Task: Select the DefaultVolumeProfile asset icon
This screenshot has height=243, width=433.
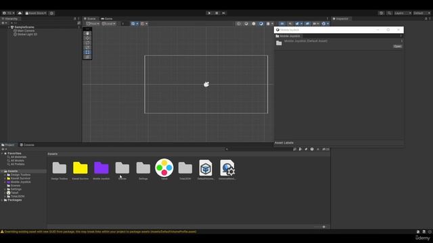Action: point(206,168)
